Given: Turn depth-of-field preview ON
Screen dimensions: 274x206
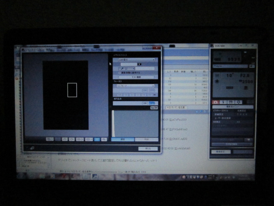Looking at the screenshot, I should click(145, 103).
